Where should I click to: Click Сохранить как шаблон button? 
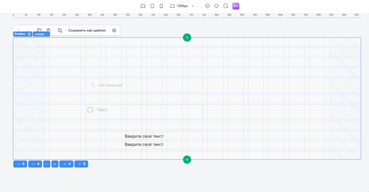87,30
